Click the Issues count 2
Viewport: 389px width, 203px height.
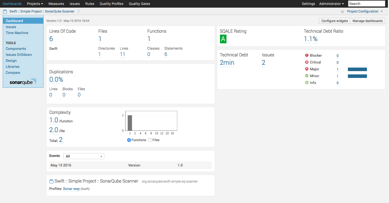264,63
